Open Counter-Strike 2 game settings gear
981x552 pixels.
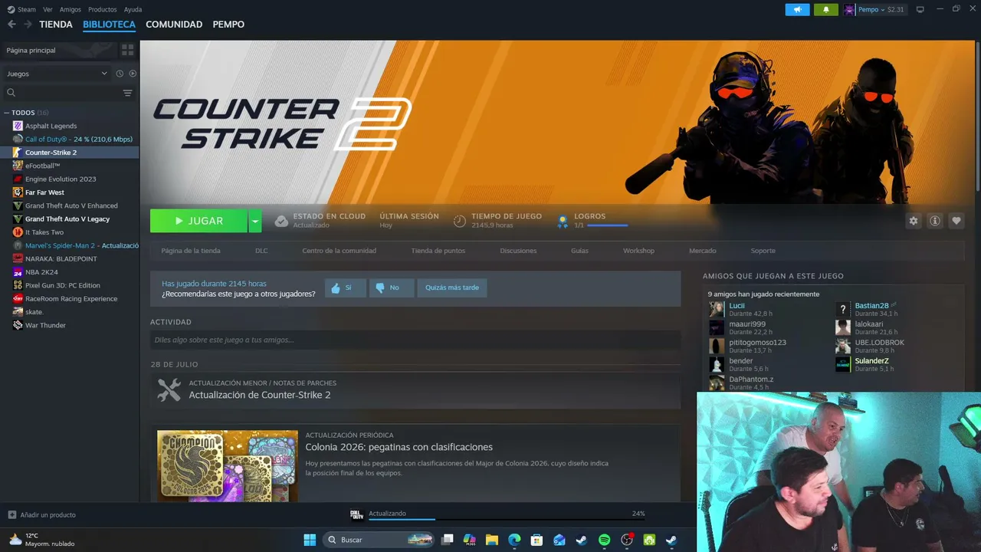click(914, 221)
